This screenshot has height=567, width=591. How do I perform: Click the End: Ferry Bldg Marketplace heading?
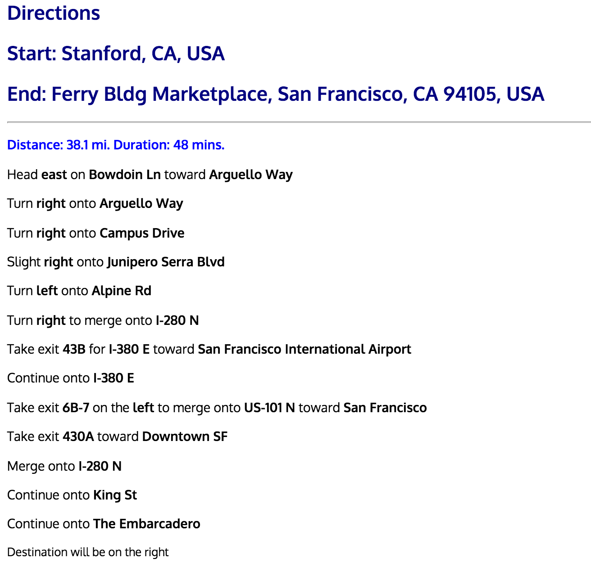[276, 94]
